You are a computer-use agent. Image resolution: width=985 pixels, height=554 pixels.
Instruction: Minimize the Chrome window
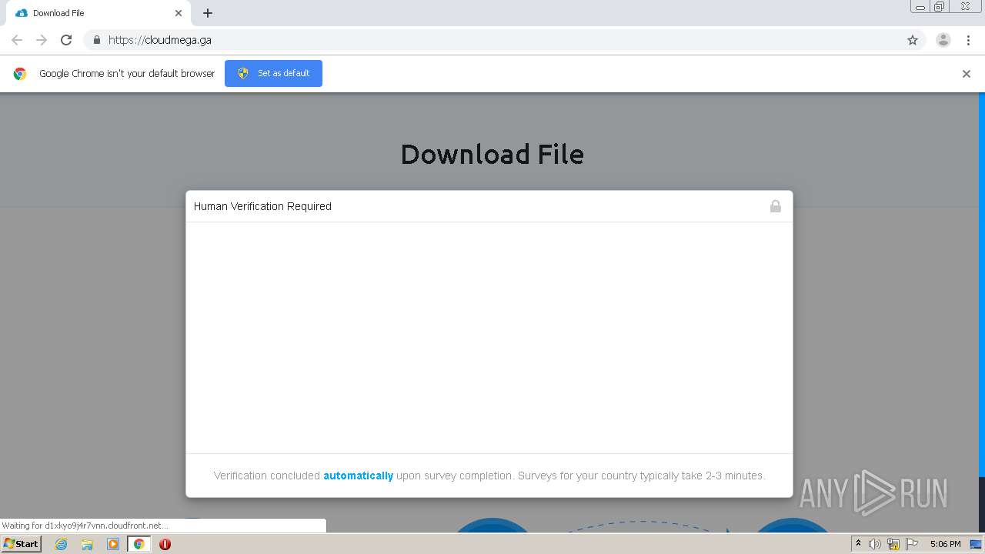tap(920, 7)
